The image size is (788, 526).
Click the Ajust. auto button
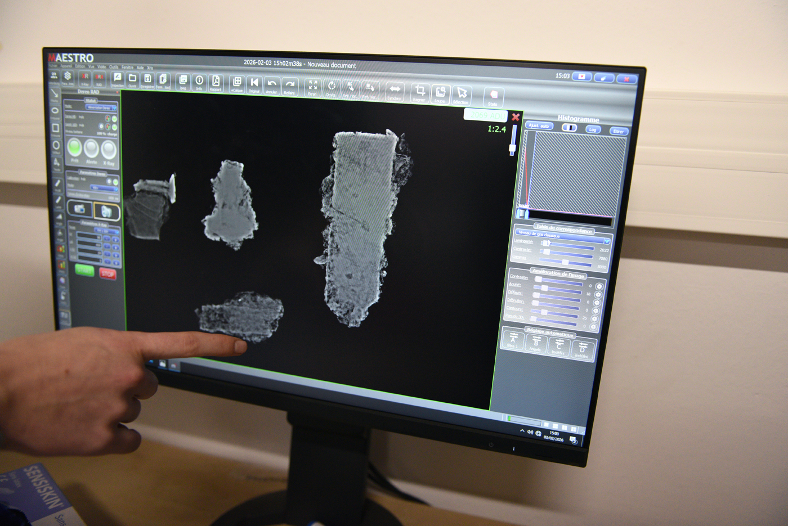click(x=539, y=126)
